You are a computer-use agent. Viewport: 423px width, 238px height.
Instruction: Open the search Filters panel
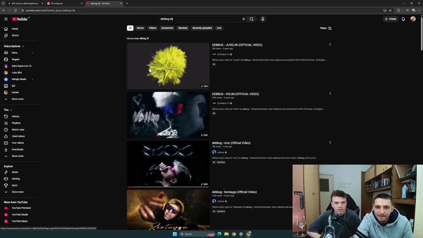pos(326,28)
